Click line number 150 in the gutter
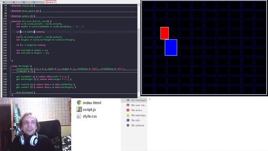The width and height of the screenshot is (268, 151). (5, 61)
